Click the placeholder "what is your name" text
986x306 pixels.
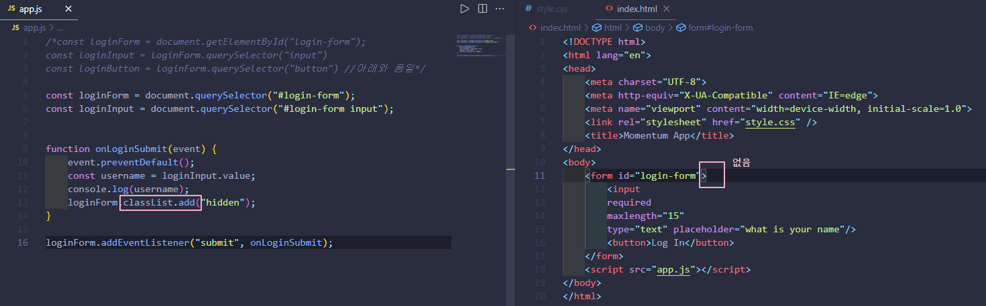[x=793, y=229]
